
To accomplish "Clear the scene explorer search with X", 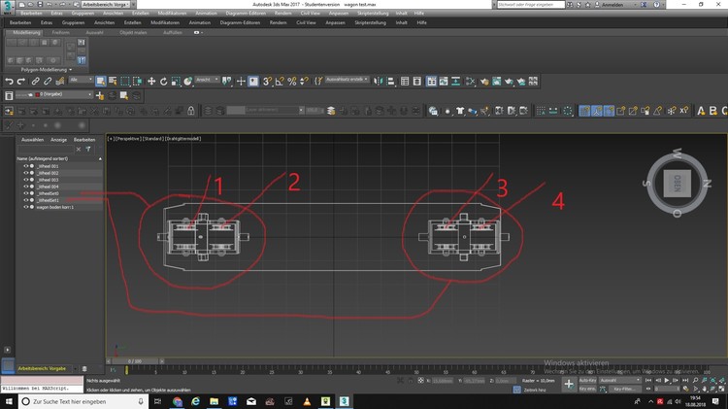I will click(78, 150).
